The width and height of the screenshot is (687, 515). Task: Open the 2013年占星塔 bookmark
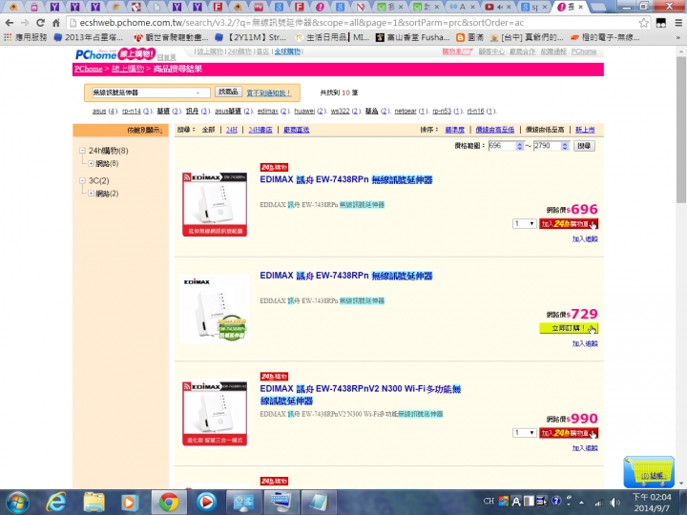pyautogui.click(x=89, y=37)
